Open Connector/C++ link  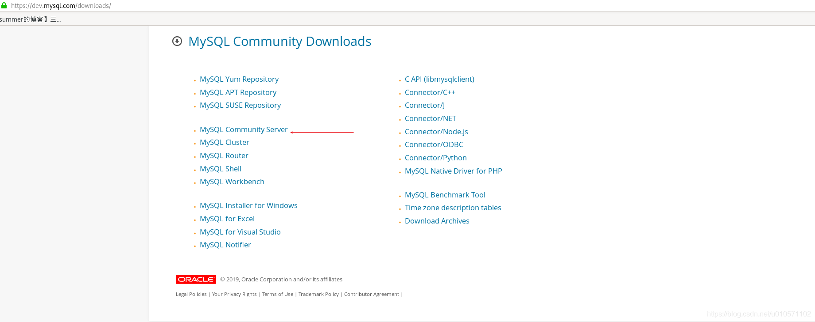(430, 92)
